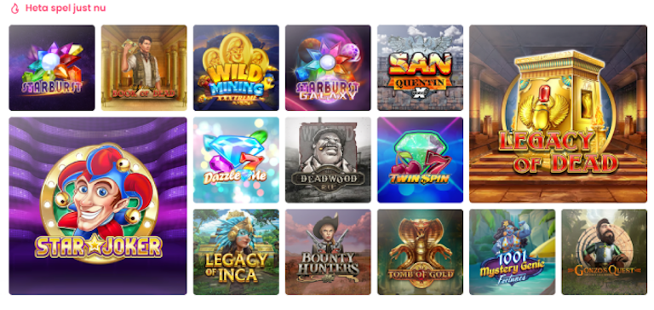Open the Legacy of Inca tile
The height and width of the screenshot is (310, 654).
coord(236,252)
